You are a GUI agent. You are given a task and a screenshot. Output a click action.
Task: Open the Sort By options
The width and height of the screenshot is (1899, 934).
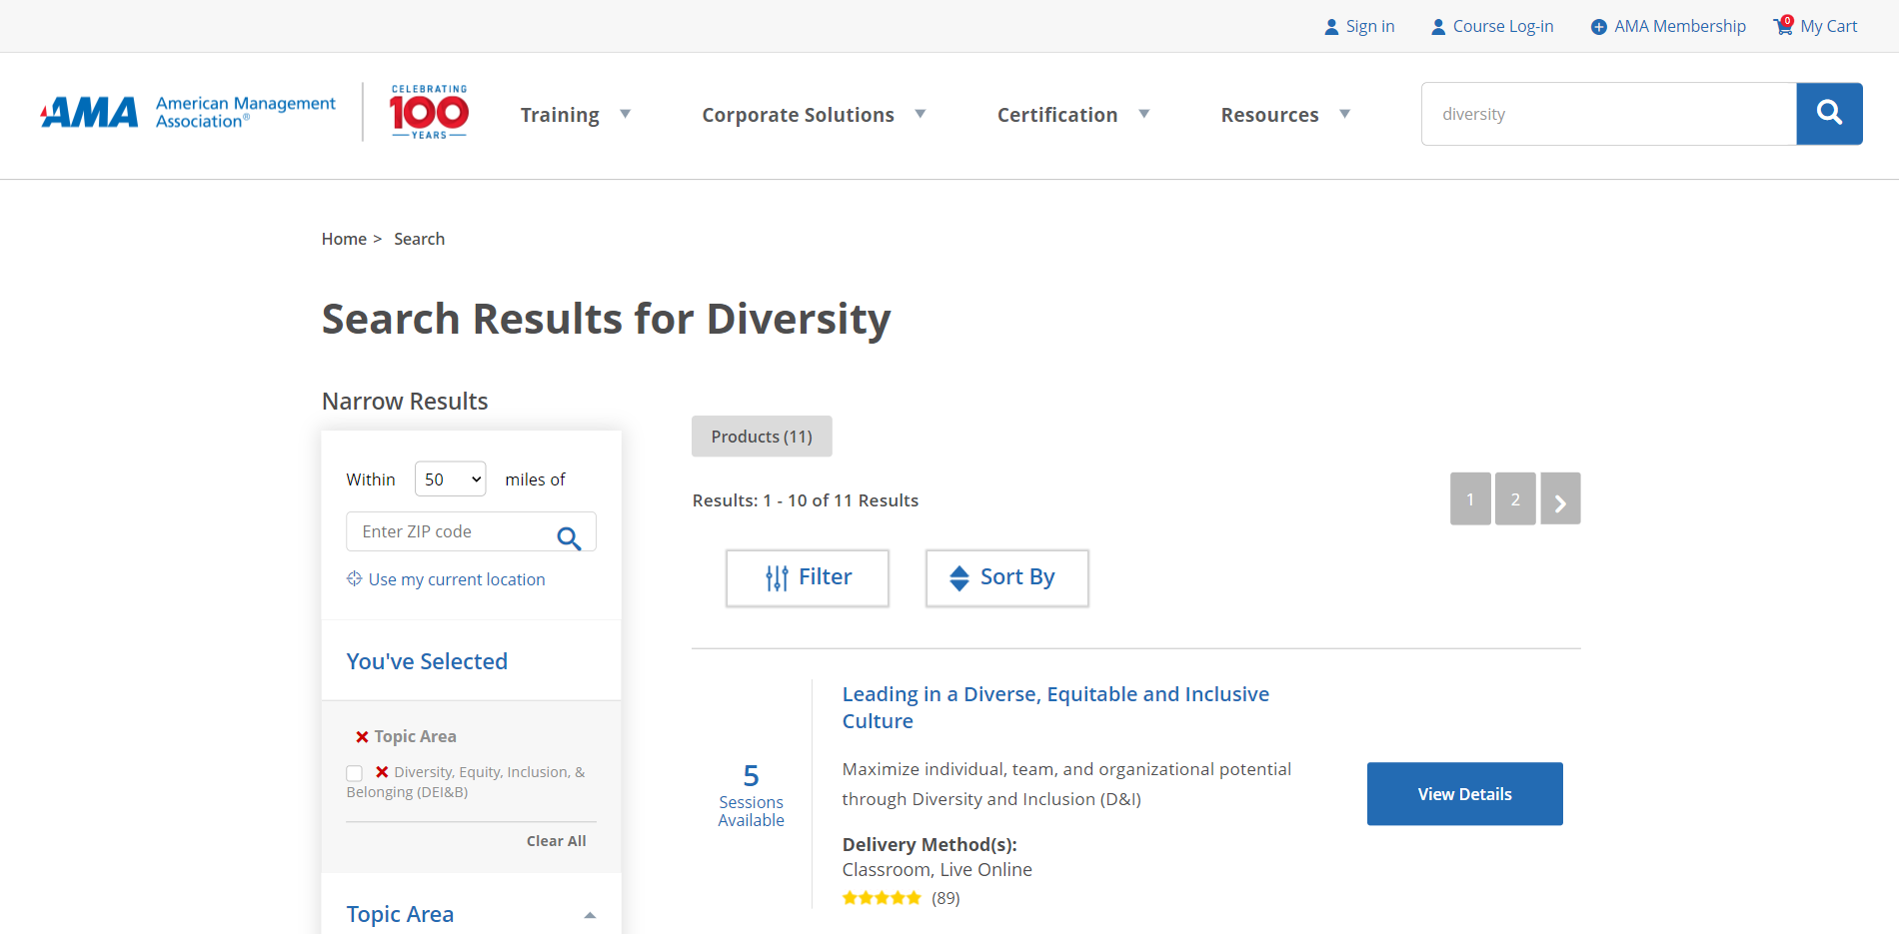[x=1006, y=577]
